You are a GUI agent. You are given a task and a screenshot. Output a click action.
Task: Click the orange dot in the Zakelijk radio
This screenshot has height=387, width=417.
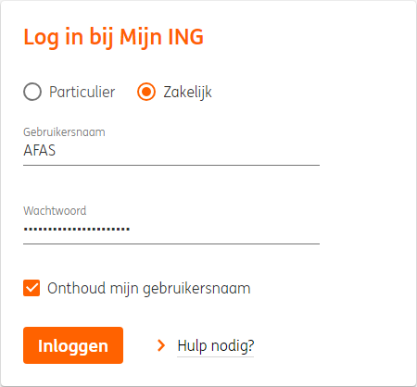point(146,92)
